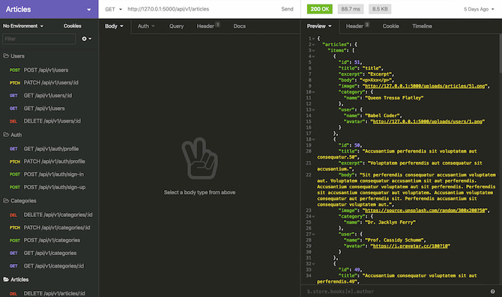Viewport: 502px width, 297px height.
Task: Collapse the "user" fold arrow on line 13
Action: (x=314, y=110)
